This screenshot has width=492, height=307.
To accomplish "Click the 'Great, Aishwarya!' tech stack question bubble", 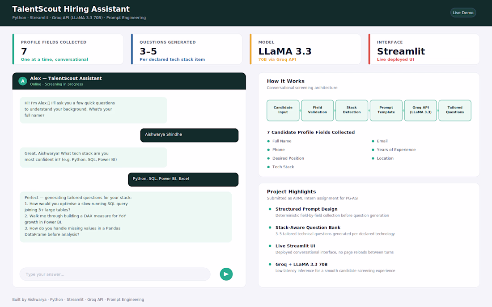I will coord(93,157).
